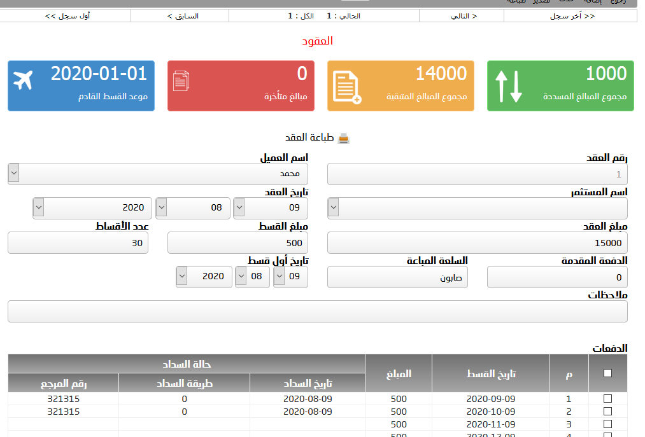The image size is (645, 437).
Task: Click the printer icon beside طباعة العقد
Action: click(x=343, y=138)
